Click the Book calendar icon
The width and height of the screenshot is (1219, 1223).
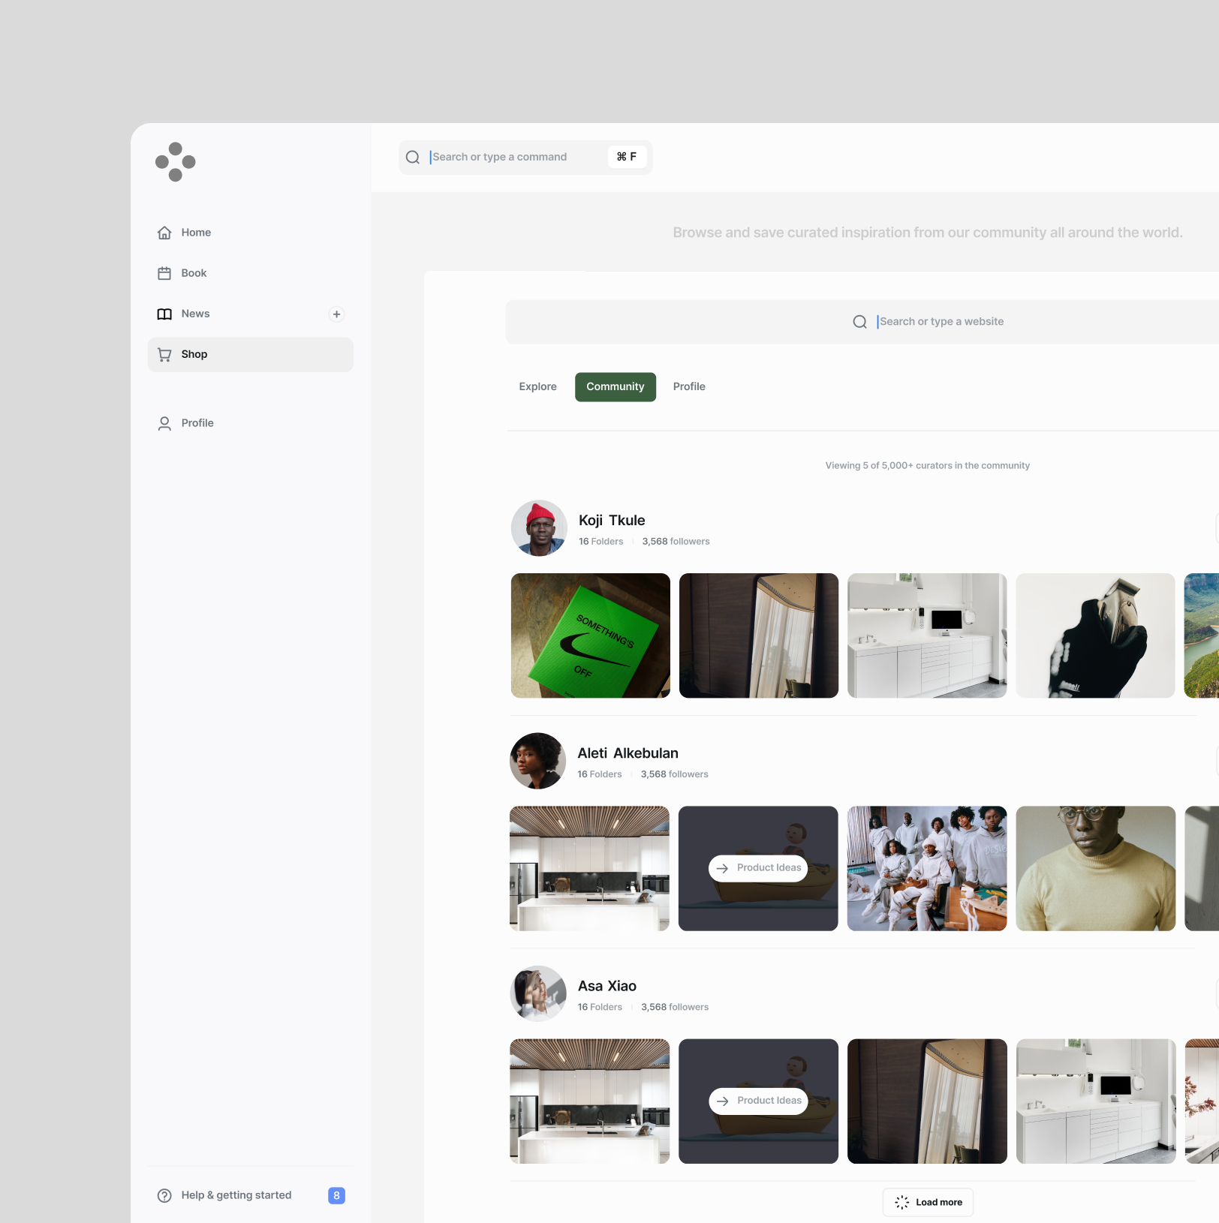(x=164, y=273)
